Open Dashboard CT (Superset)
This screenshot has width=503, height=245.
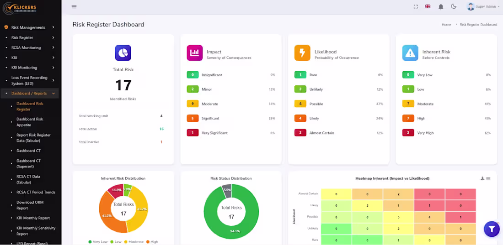tap(28, 164)
